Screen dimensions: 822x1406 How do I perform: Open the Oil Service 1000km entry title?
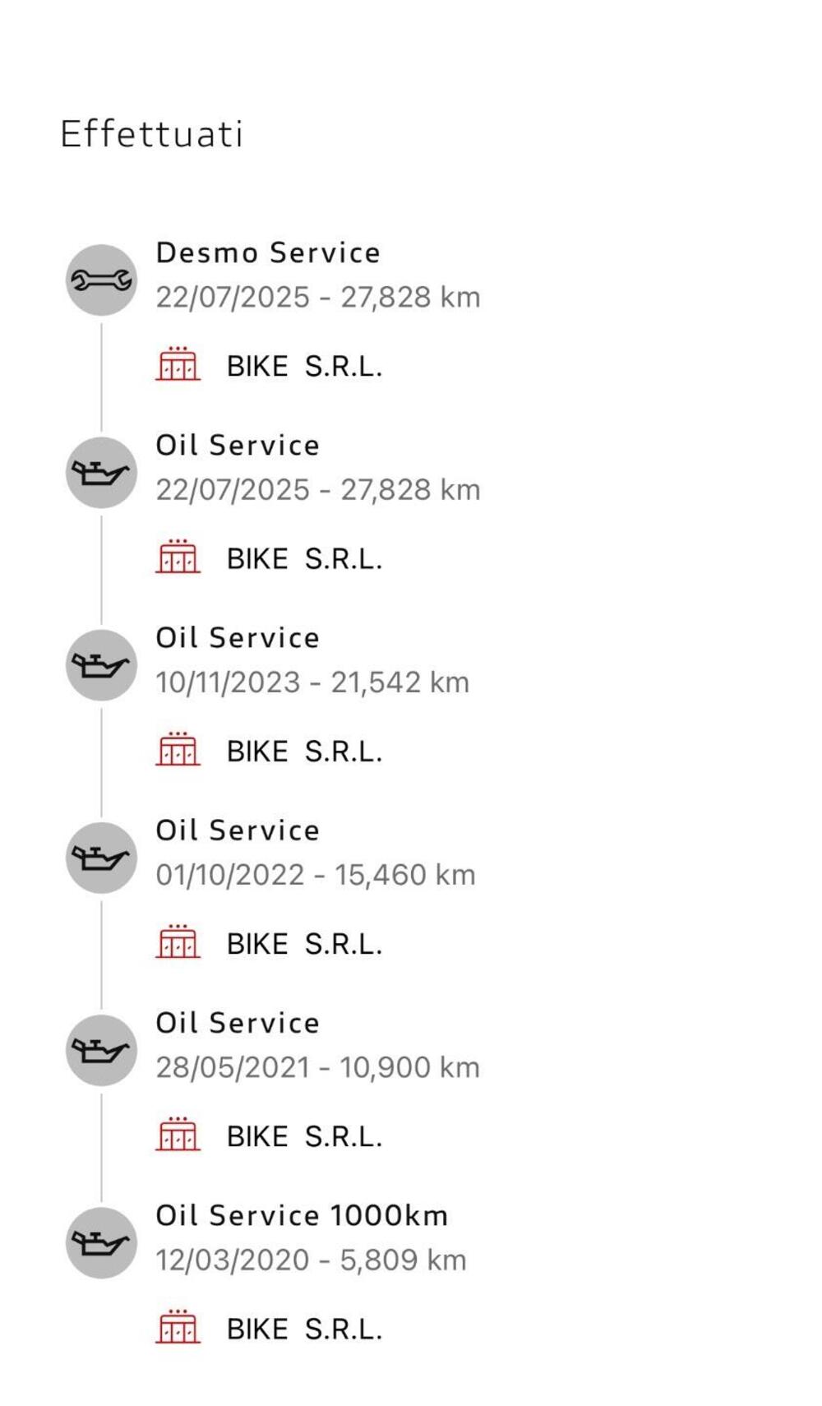click(x=302, y=1215)
